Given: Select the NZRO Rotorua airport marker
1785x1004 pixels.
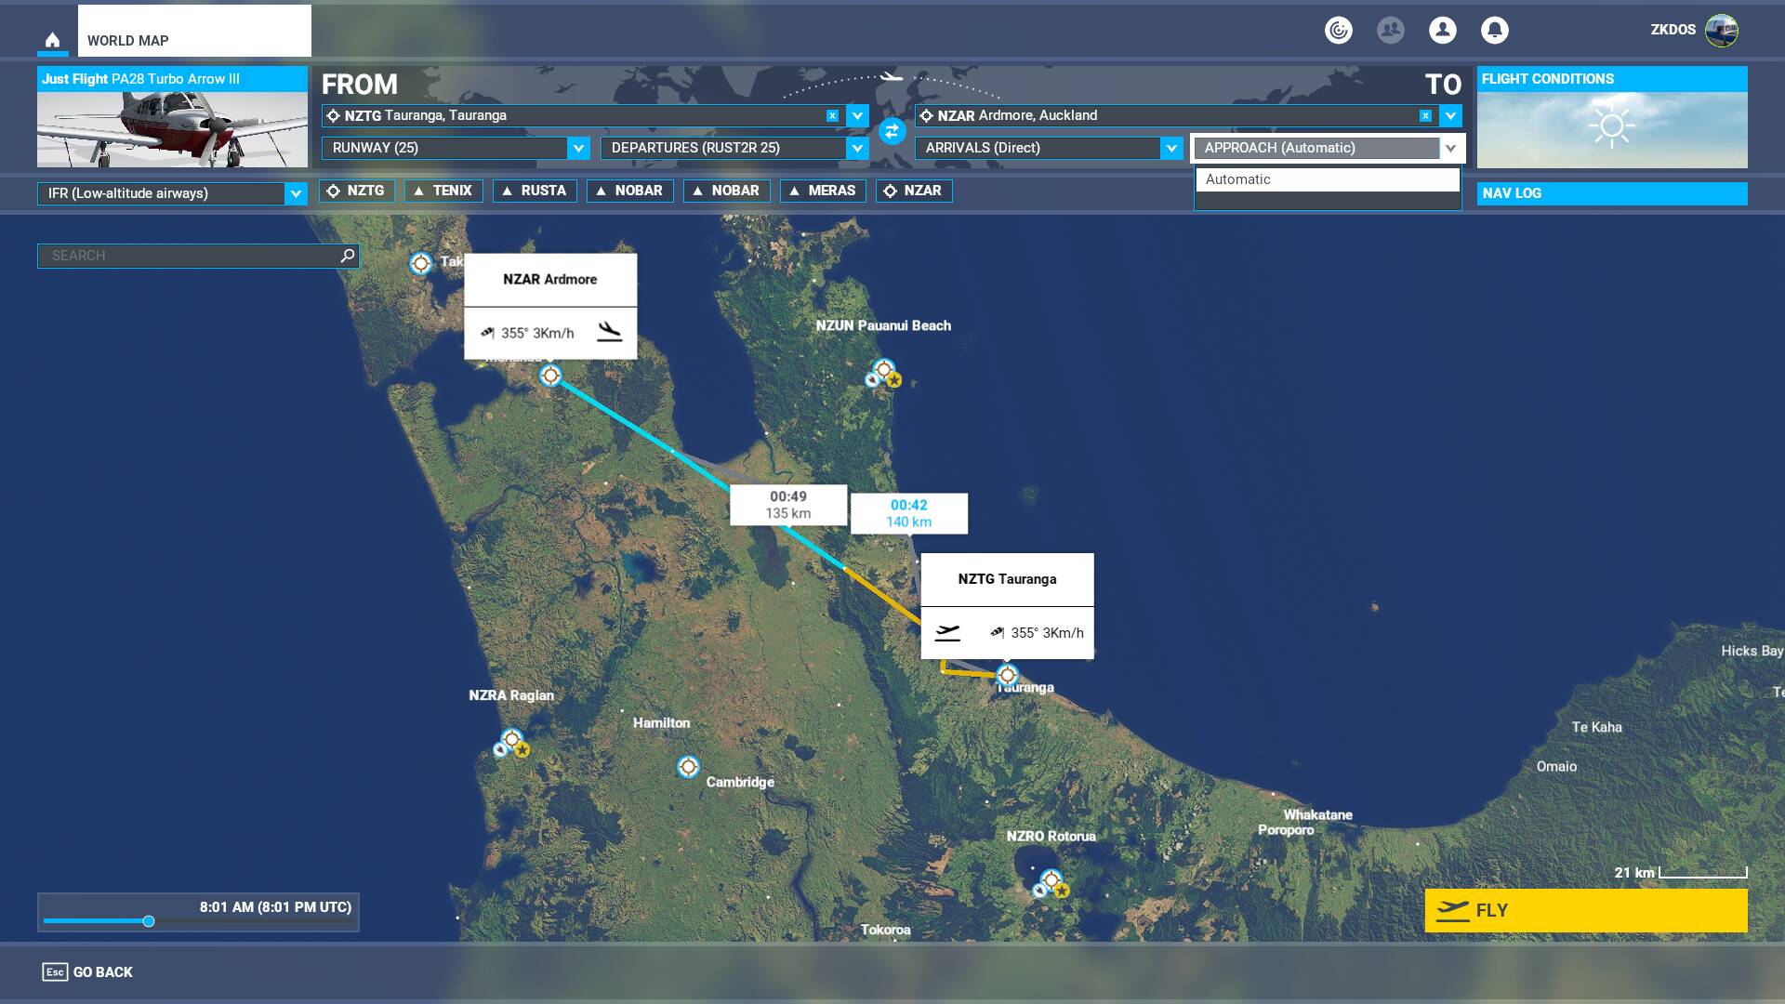Looking at the screenshot, I should click(x=1051, y=882).
